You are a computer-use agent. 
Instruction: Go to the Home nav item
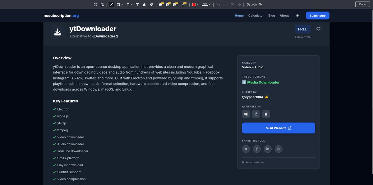[239, 16]
